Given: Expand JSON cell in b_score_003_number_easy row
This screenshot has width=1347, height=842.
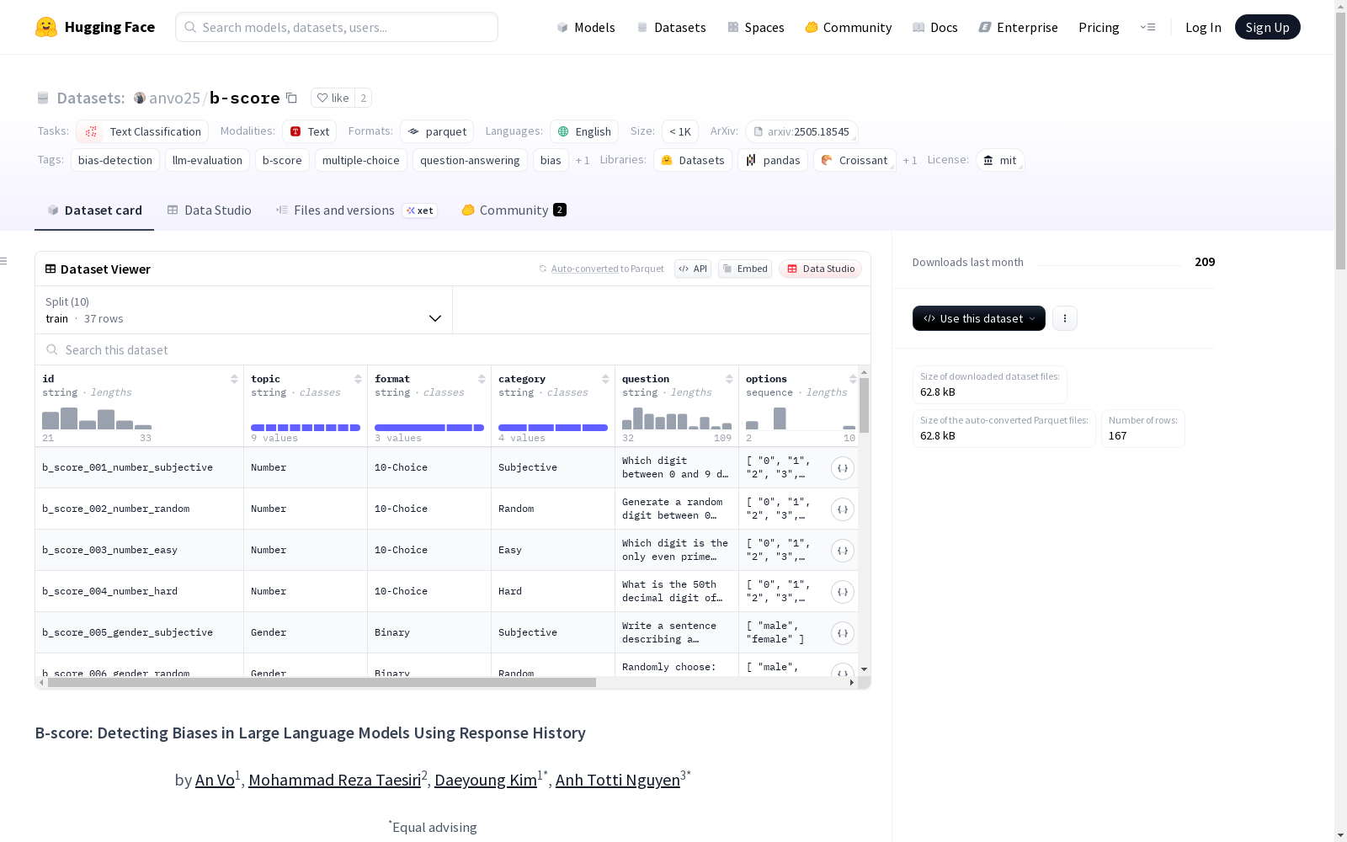Looking at the screenshot, I should click(843, 551).
